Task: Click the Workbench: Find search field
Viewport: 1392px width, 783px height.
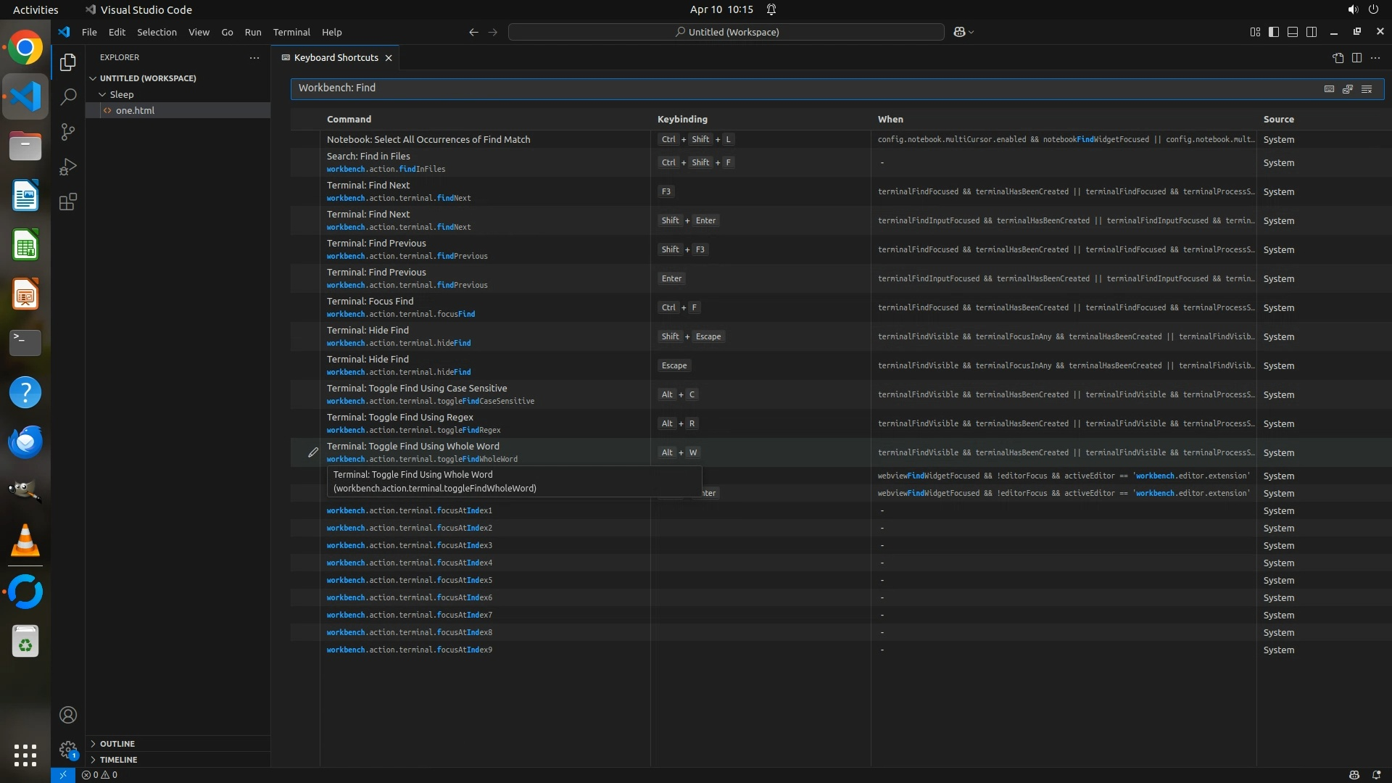Action: [797, 88]
